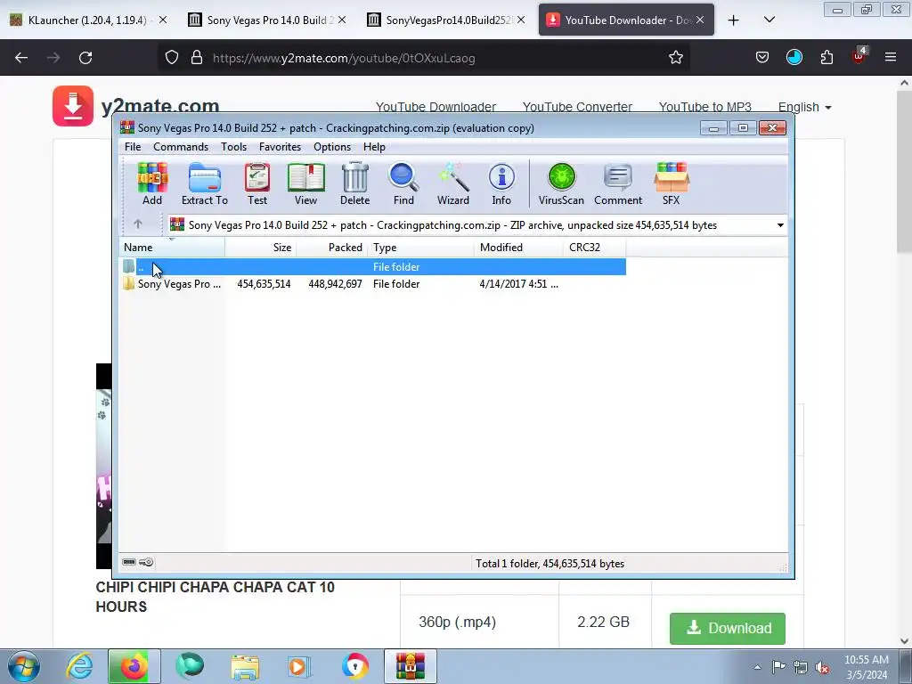
Task: Open the WinRAR Help menu
Action: [374, 147]
